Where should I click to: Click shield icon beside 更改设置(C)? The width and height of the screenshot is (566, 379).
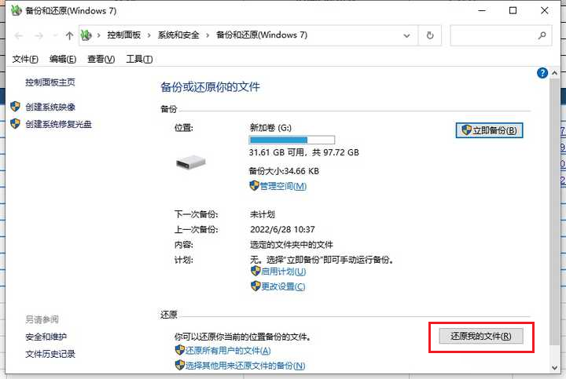click(x=255, y=286)
